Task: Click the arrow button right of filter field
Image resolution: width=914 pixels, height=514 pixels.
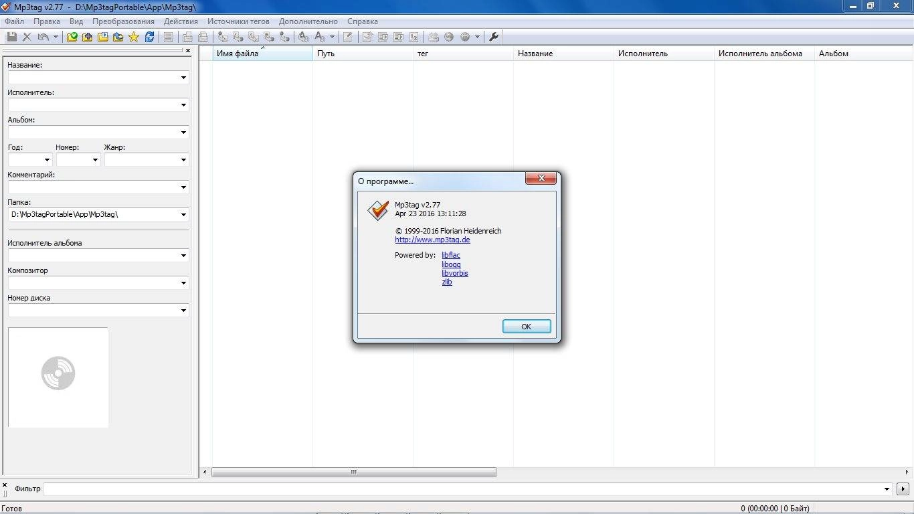Action: [903, 489]
